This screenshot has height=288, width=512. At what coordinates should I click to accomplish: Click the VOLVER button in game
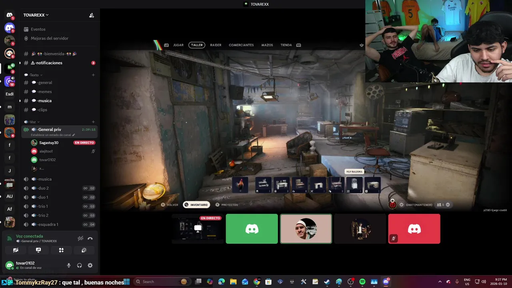(x=170, y=205)
